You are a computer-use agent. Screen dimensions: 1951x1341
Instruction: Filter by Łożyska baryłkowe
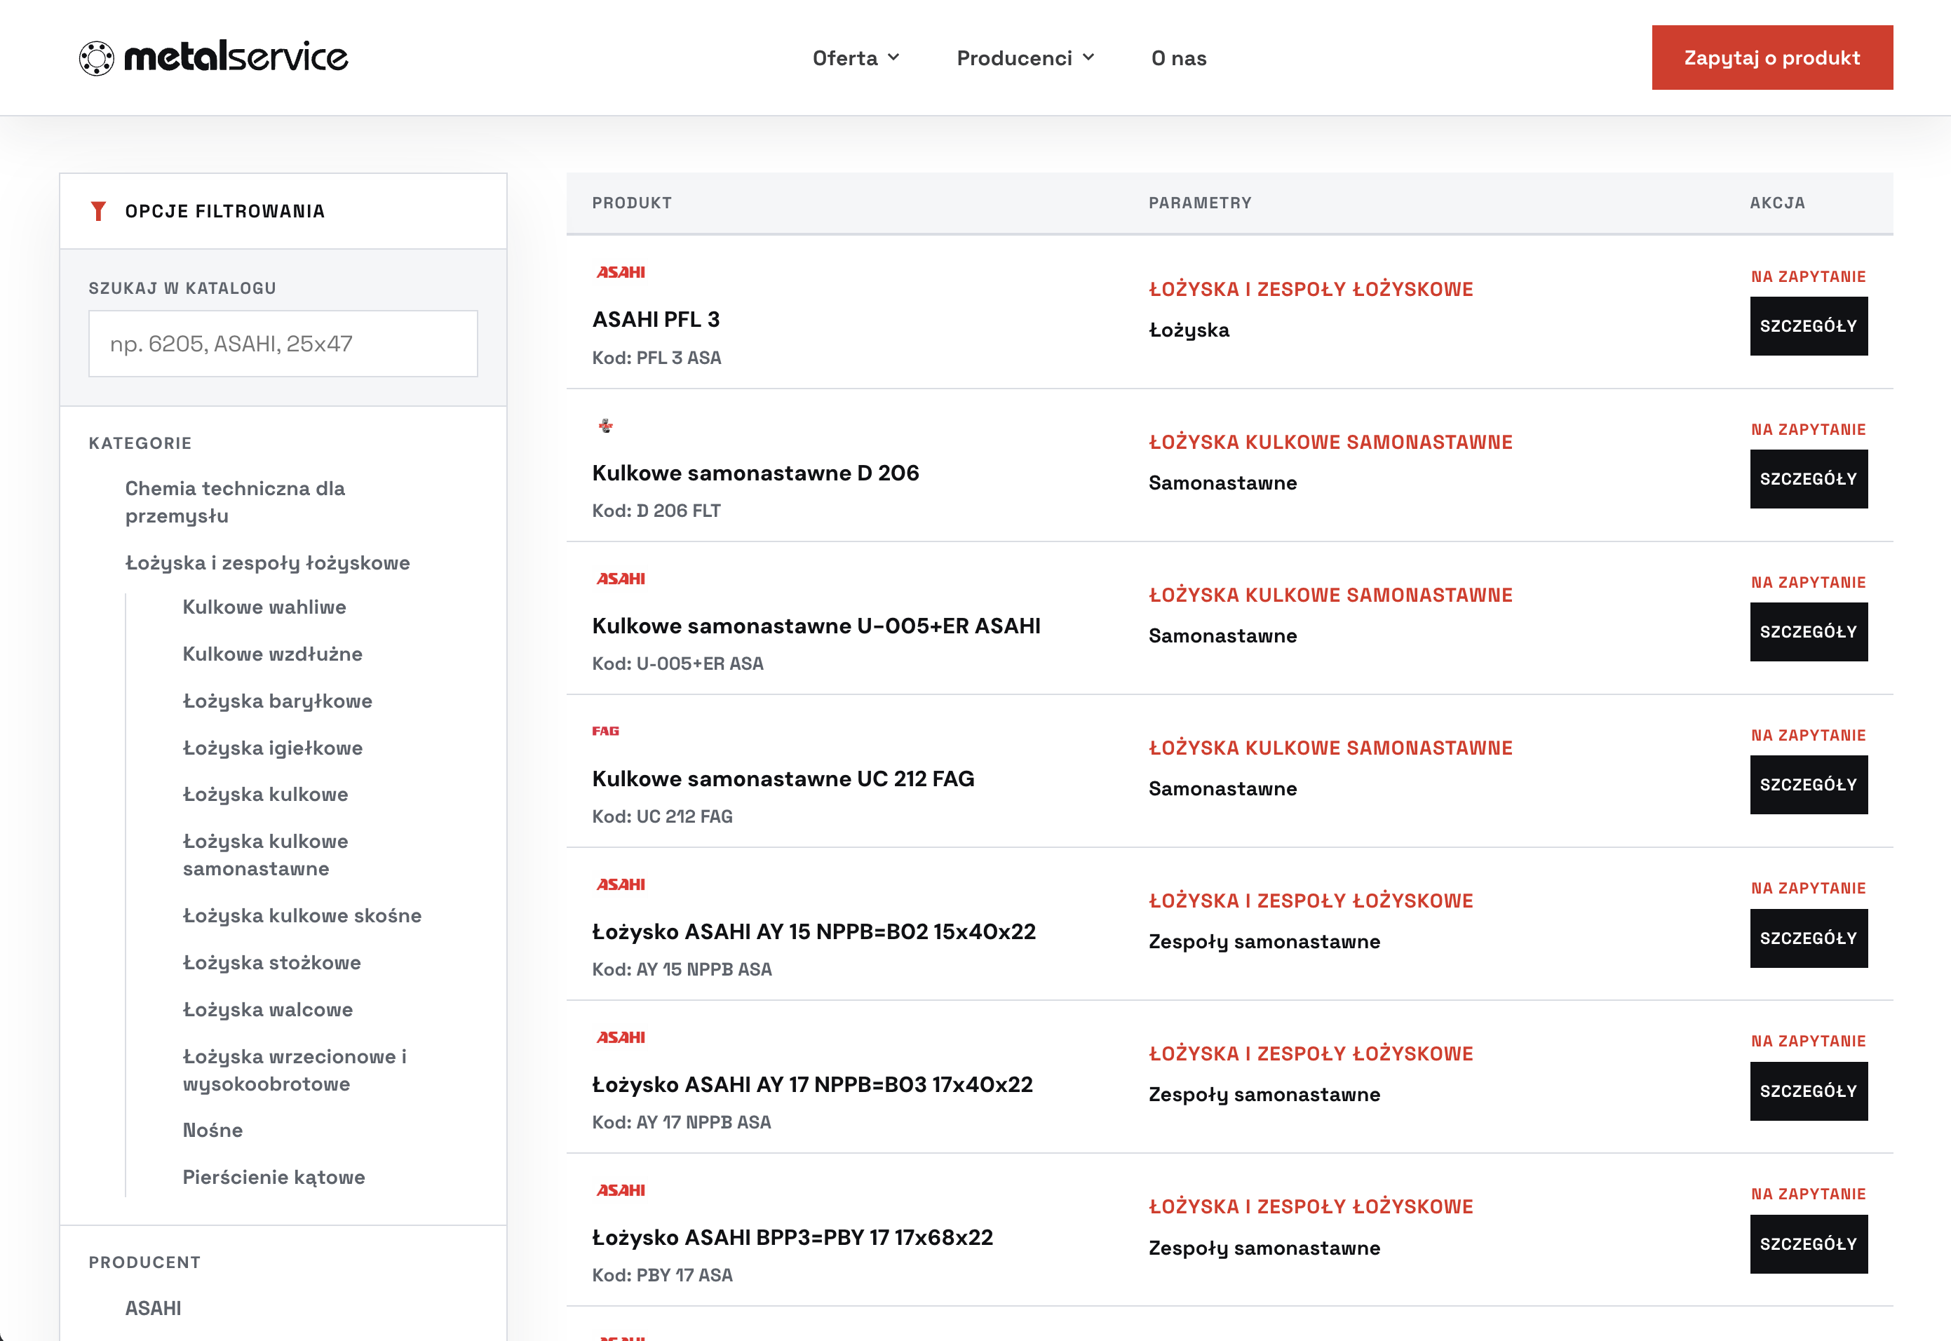click(277, 701)
